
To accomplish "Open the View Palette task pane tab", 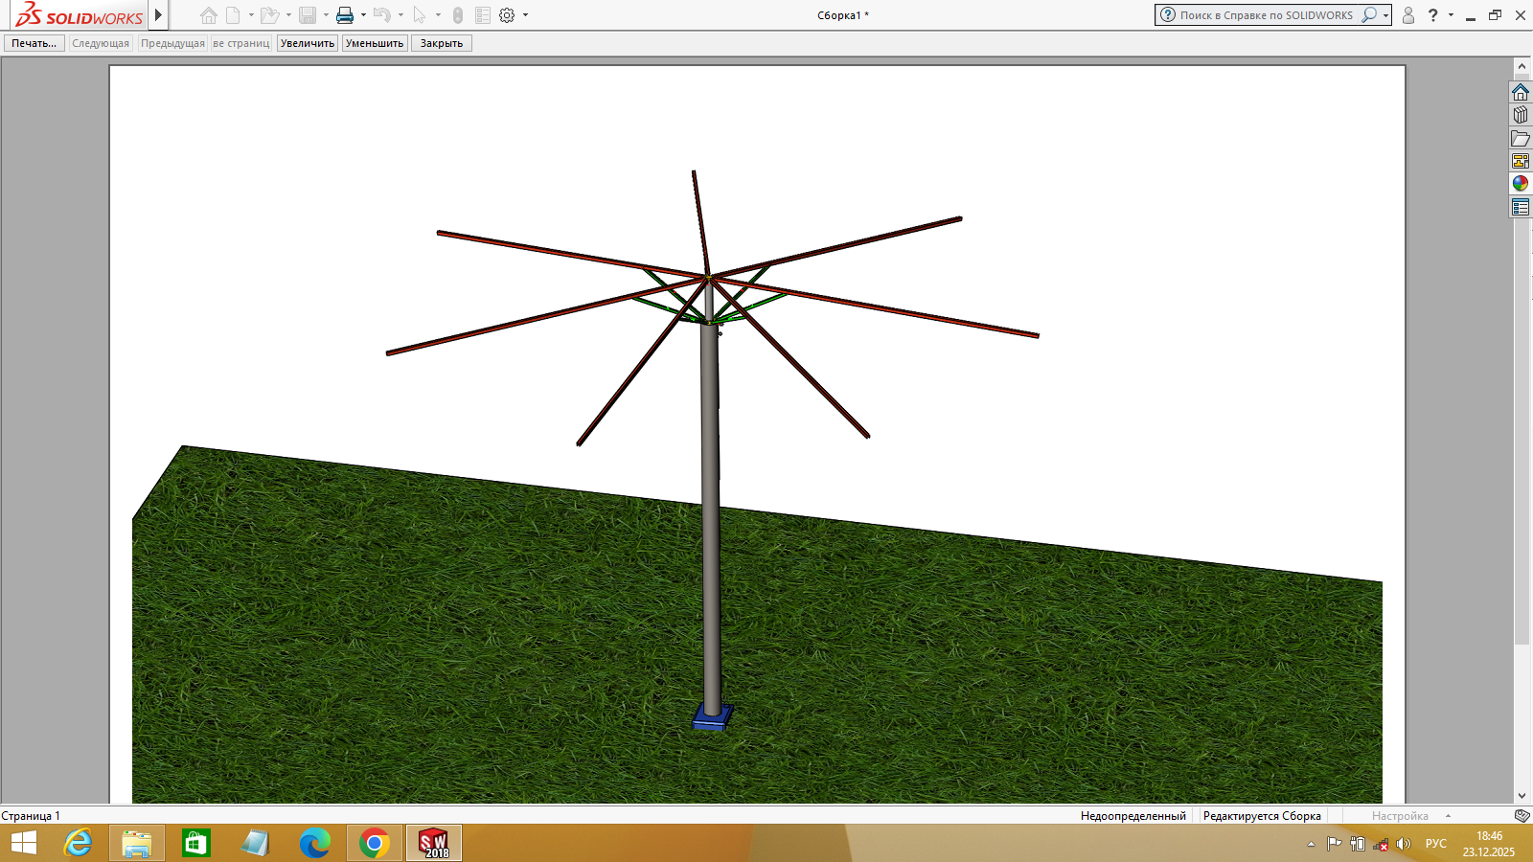I will [1521, 161].
